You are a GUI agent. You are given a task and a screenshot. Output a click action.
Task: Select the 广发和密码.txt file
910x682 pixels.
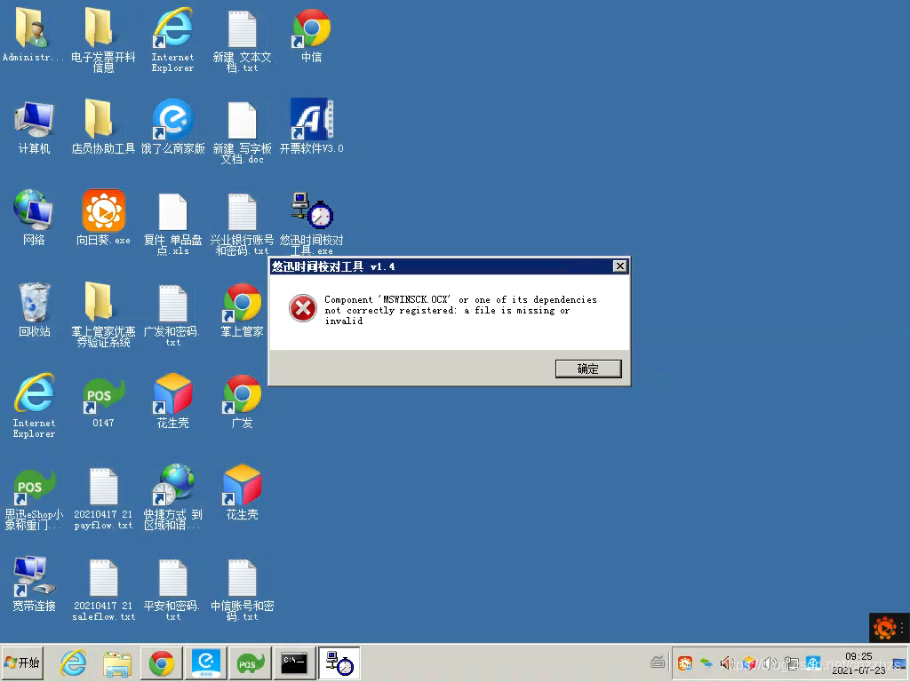coord(172,315)
